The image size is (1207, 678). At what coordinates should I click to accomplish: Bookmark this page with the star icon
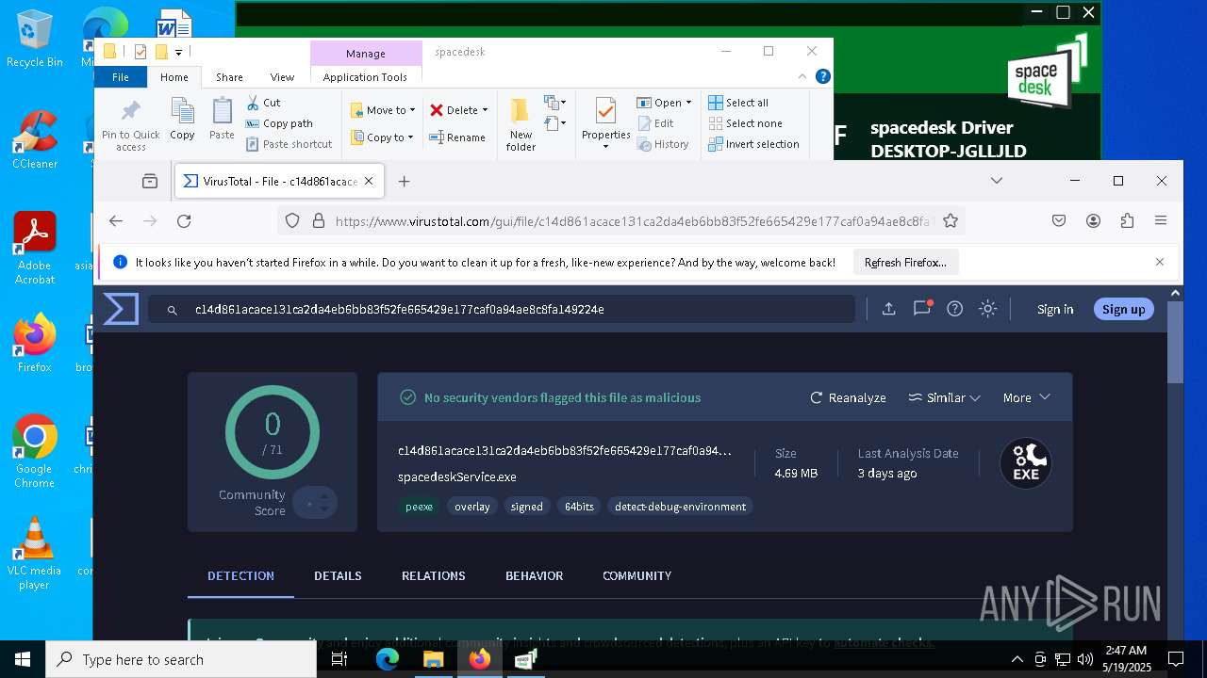[x=951, y=220]
